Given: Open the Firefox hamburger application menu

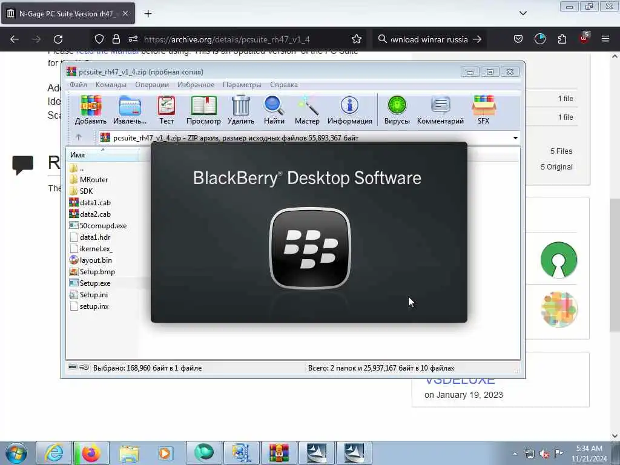Looking at the screenshot, I should (x=605, y=39).
